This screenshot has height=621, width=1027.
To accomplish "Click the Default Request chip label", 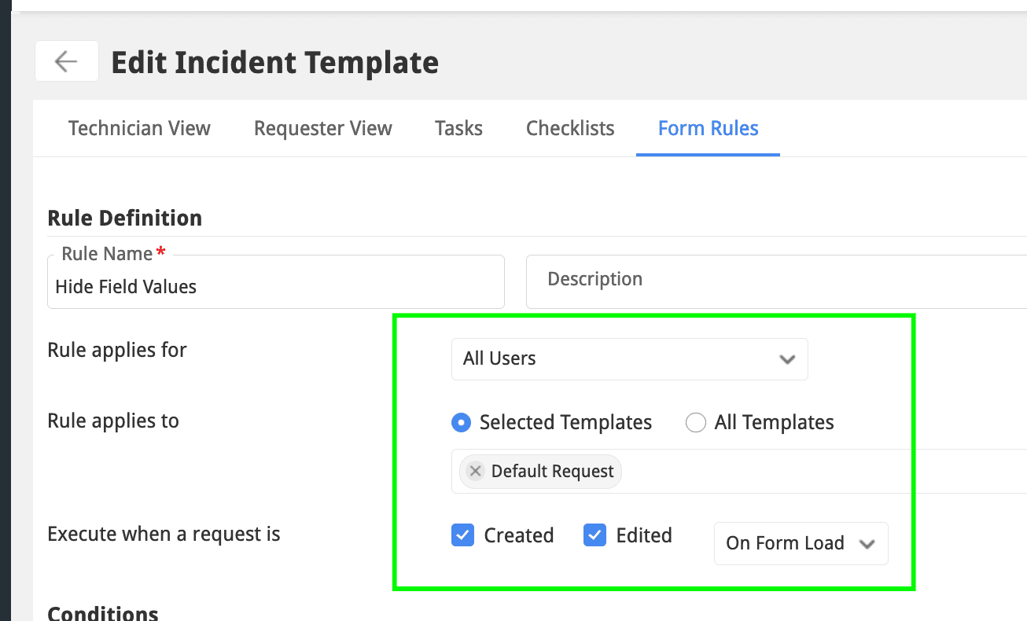I will pyautogui.click(x=552, y=471).
